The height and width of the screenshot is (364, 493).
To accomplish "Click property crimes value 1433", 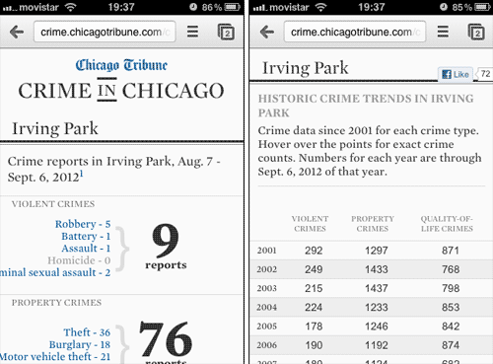I will click(x=377, y=269).
